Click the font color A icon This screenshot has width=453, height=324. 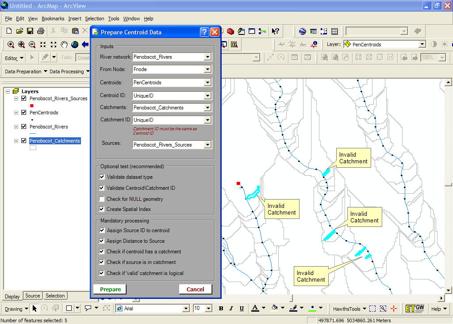(x=255, y=309)
